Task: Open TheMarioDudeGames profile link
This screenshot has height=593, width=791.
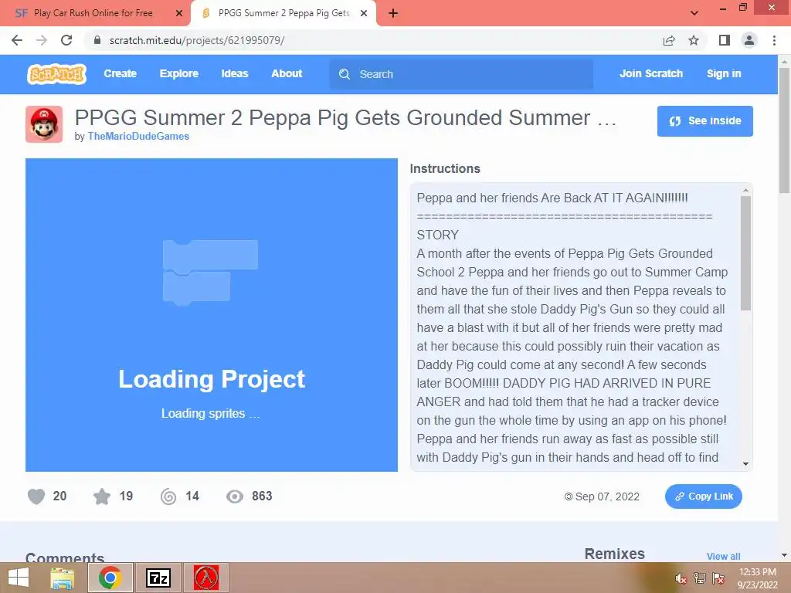Action: point(138,136)
